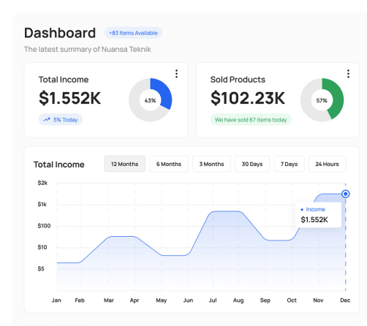Viewport: 367px width, 326px height.
Task: Open Total Income card three-dot menu
Action: click(176, 74)
